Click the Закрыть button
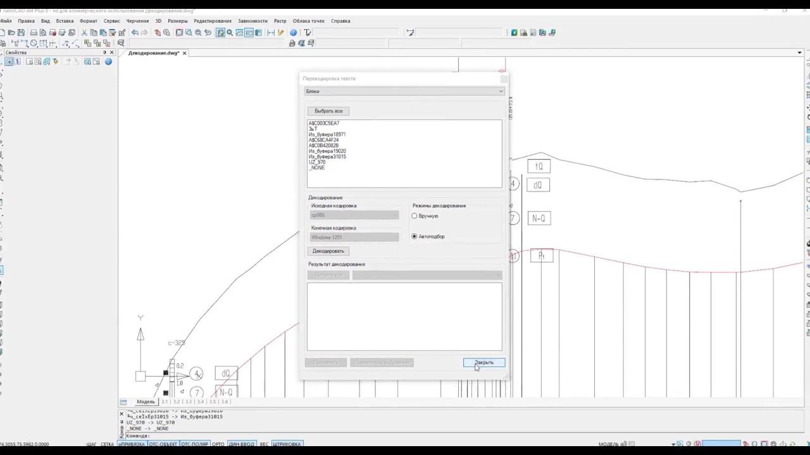 point(484,363)
